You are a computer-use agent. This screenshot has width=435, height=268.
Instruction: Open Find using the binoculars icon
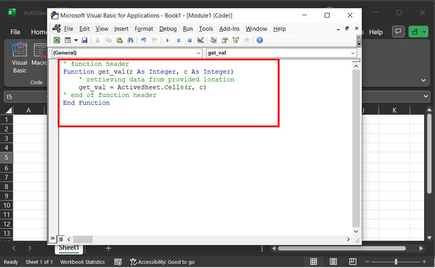[x=130, y=40]
